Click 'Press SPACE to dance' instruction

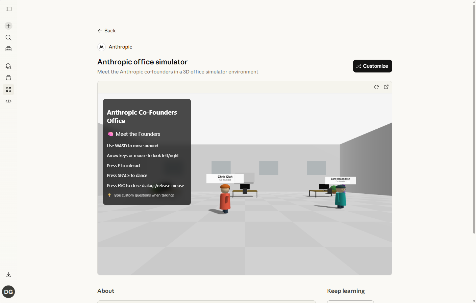127,176
